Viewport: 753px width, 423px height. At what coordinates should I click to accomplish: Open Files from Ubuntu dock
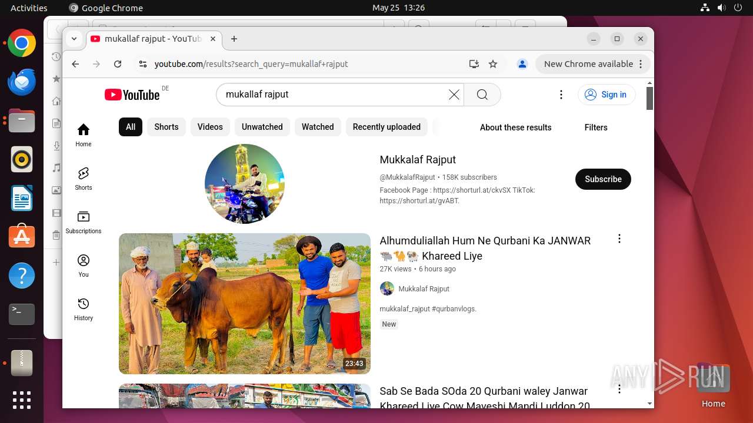coord(22,121)
